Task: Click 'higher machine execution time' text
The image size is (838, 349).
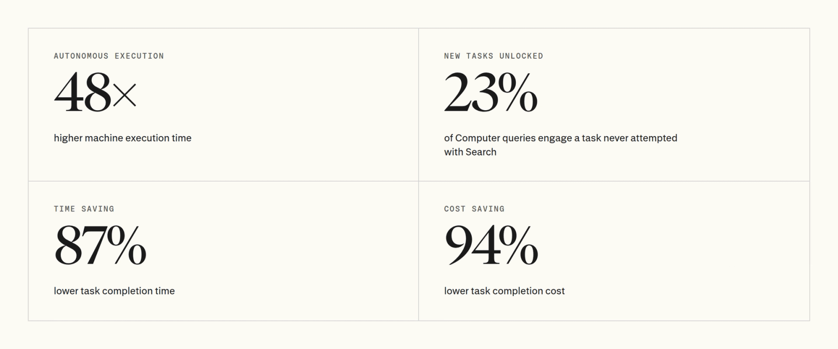Action: (123, 138)
